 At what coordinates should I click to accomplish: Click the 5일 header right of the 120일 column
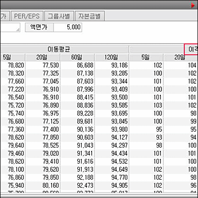point(146,57)
